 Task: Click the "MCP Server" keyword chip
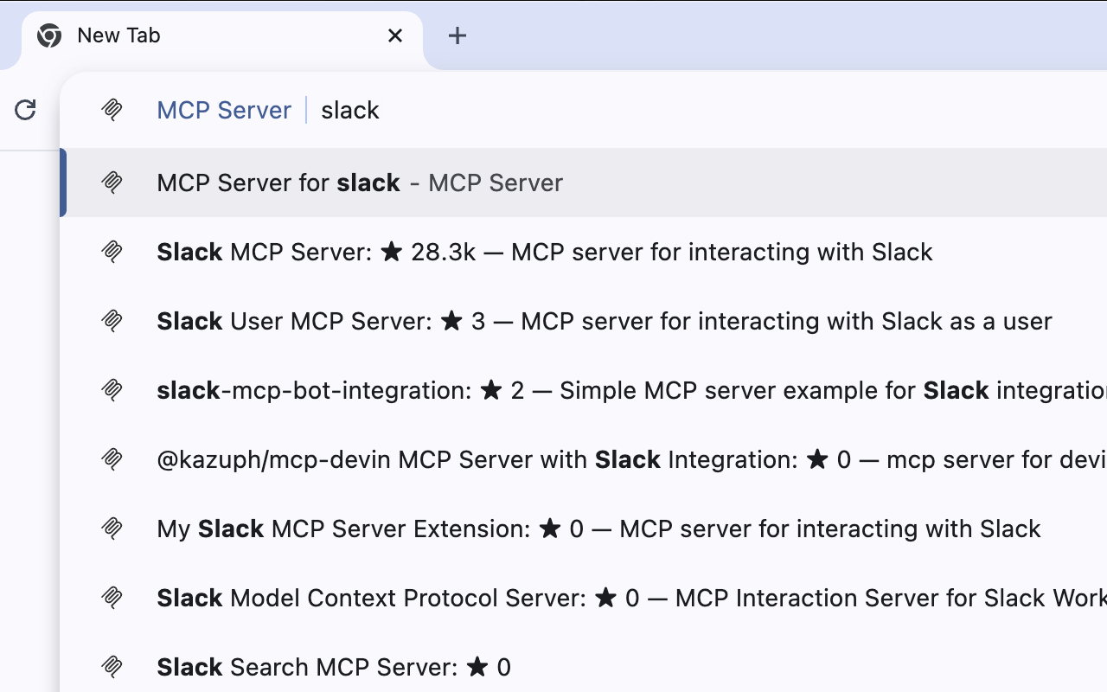[x=224, y=110]
